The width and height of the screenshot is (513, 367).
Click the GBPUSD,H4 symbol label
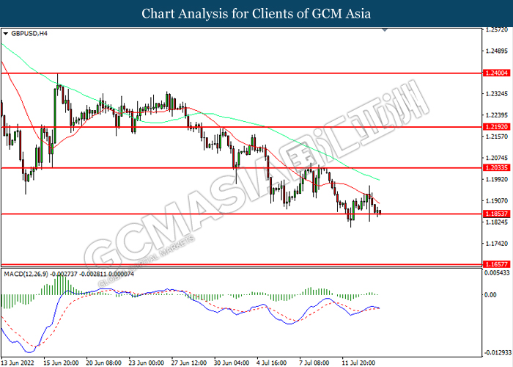point(29,34)
